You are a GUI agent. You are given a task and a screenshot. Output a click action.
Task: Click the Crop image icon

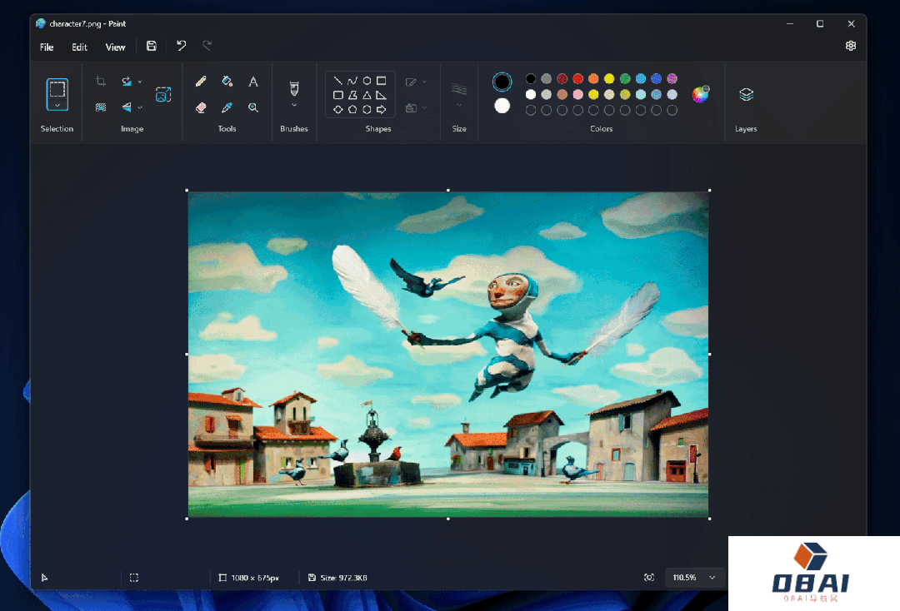coord(101,82)
